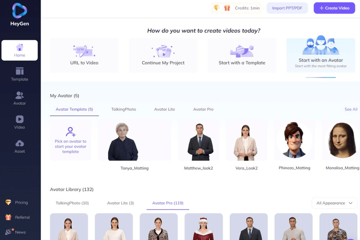Pick the Phineas_Matting cartoon avatar

click(294, 140)
